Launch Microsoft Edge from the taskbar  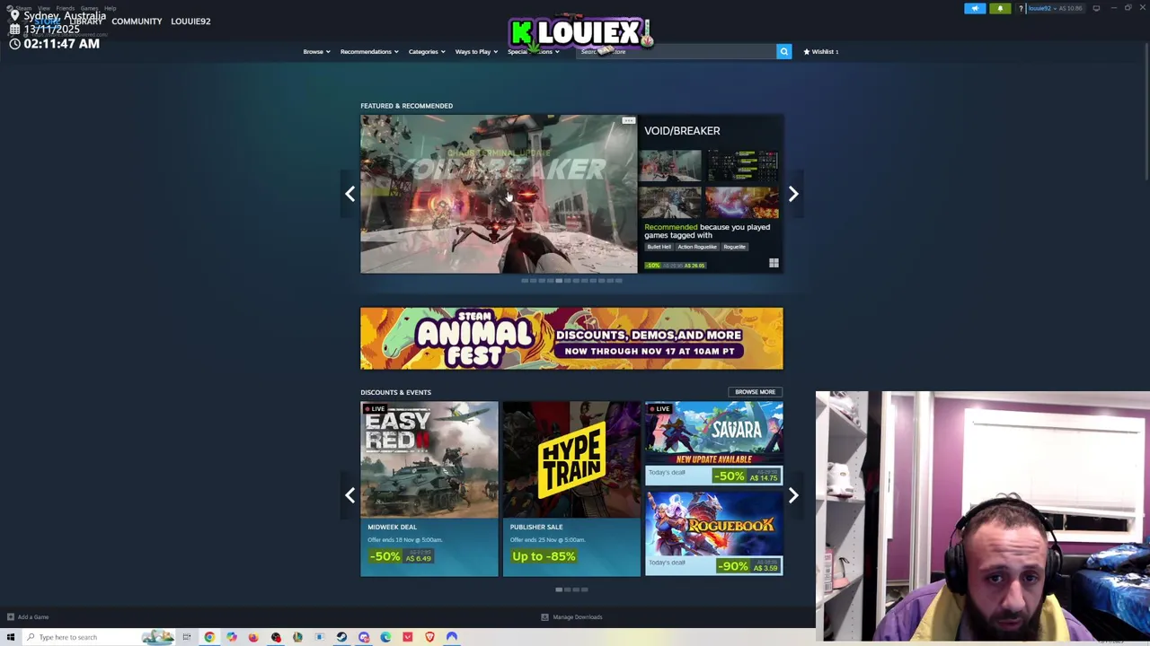[385, 637]
